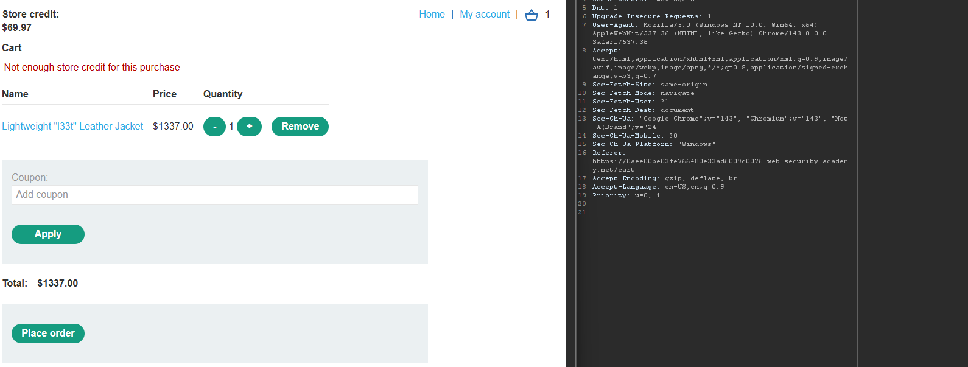Click the Sec-Ch-Ua-Platform: "Windows" line
Viewport: 968px width, 367px height.
click(x=654, y=144)
